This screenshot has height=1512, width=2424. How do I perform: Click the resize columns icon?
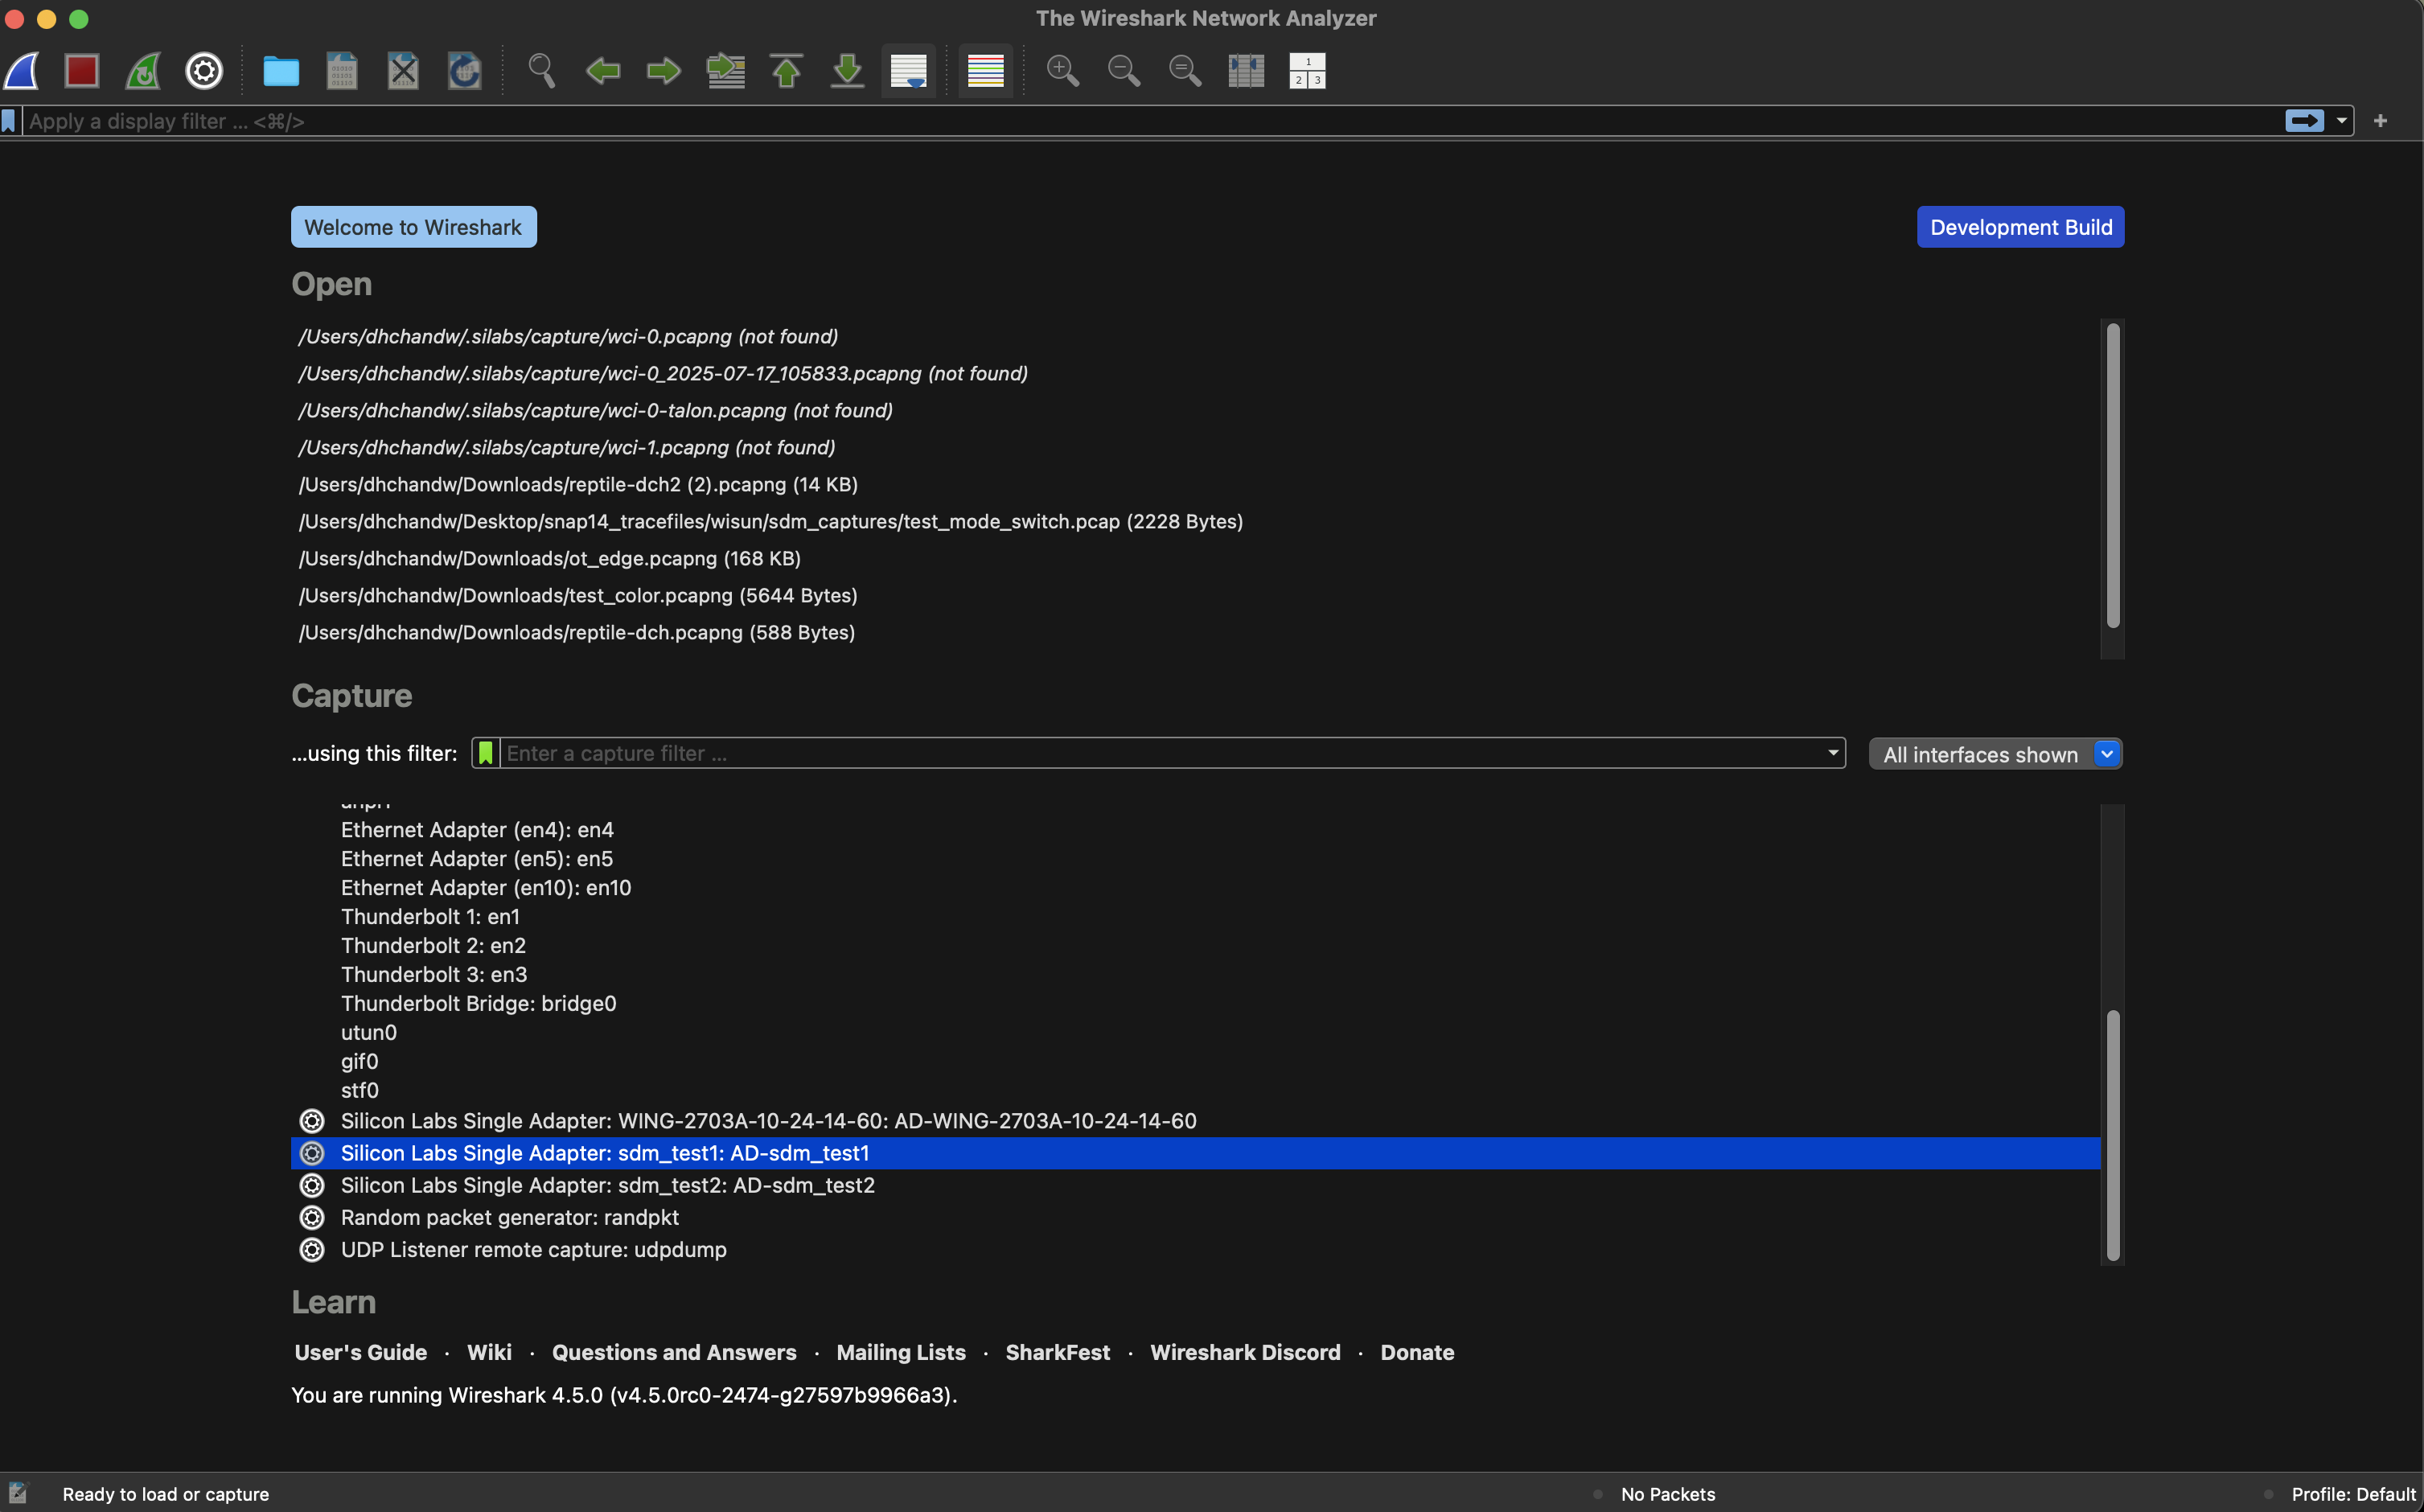(1246, 71)
